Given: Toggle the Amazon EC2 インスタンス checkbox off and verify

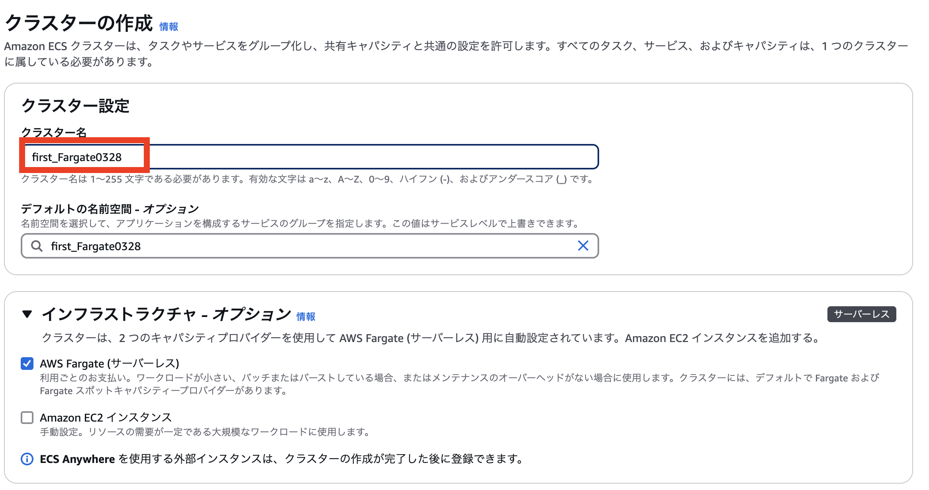Looking at the screenshot, I should [x=27, y=418].
